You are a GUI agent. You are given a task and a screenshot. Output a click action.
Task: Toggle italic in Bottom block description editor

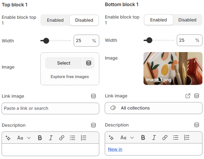tap(154, 138)
